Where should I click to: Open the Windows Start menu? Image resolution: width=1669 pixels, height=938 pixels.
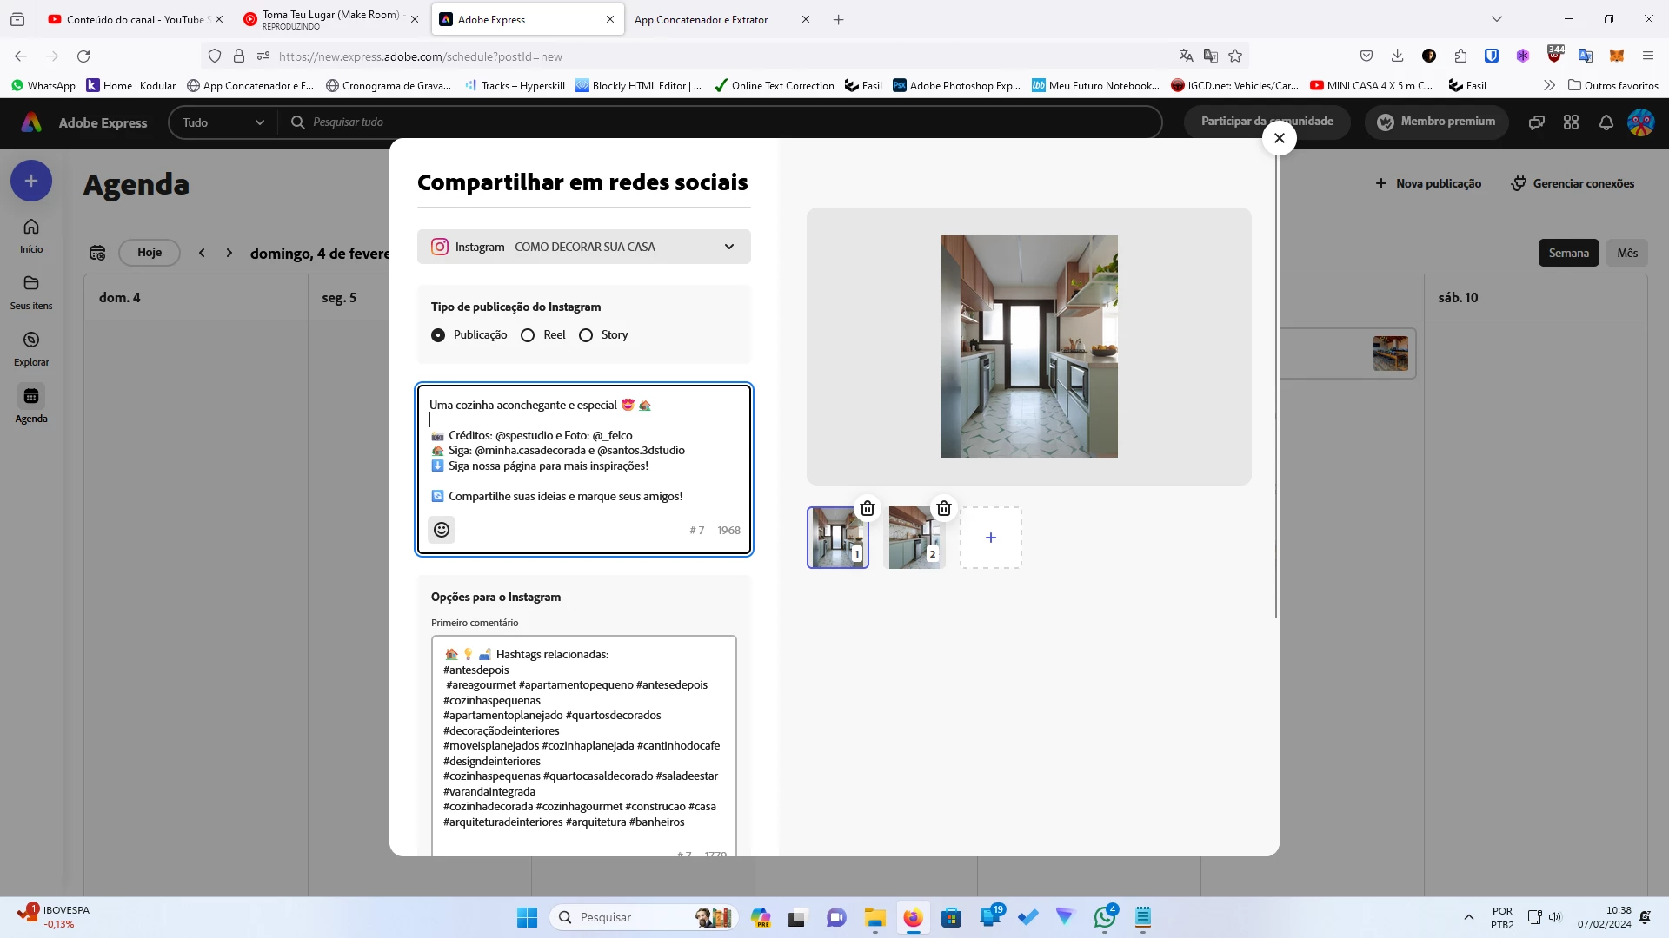527,917
